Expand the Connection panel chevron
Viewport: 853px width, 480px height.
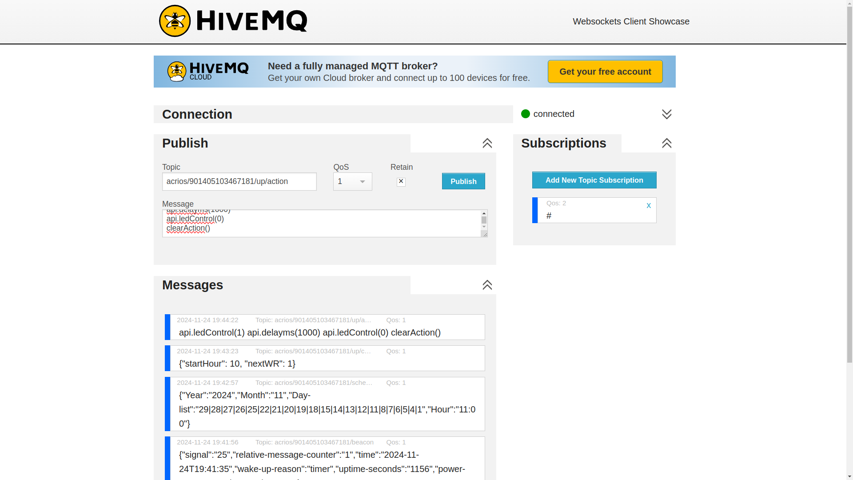[666, 114]
